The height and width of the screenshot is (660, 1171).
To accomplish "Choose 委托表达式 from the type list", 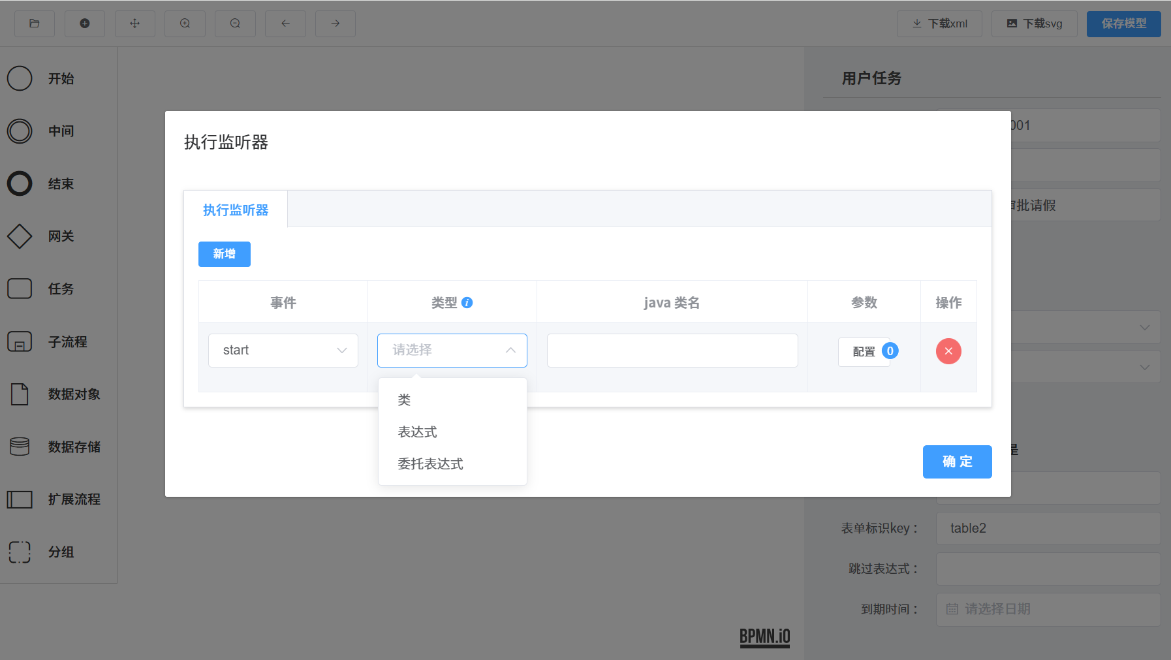I will (x=430, y=464).
